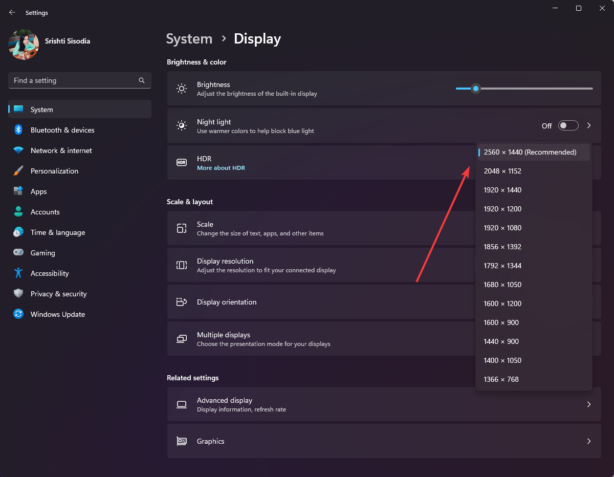The image size is (614, 477).
Task: Expand Night light settings chevron
Action: click(x=589, y=125)
